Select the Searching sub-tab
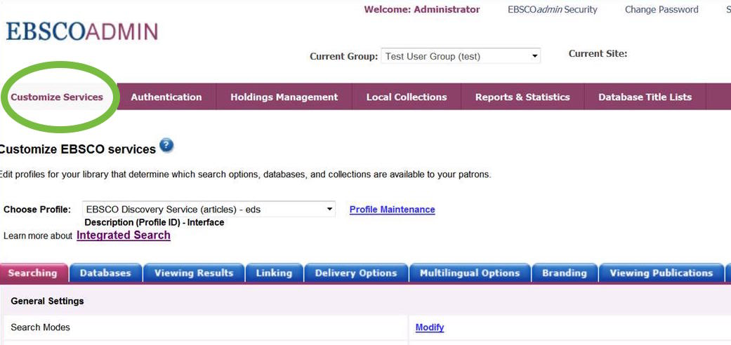 [32, 273]
